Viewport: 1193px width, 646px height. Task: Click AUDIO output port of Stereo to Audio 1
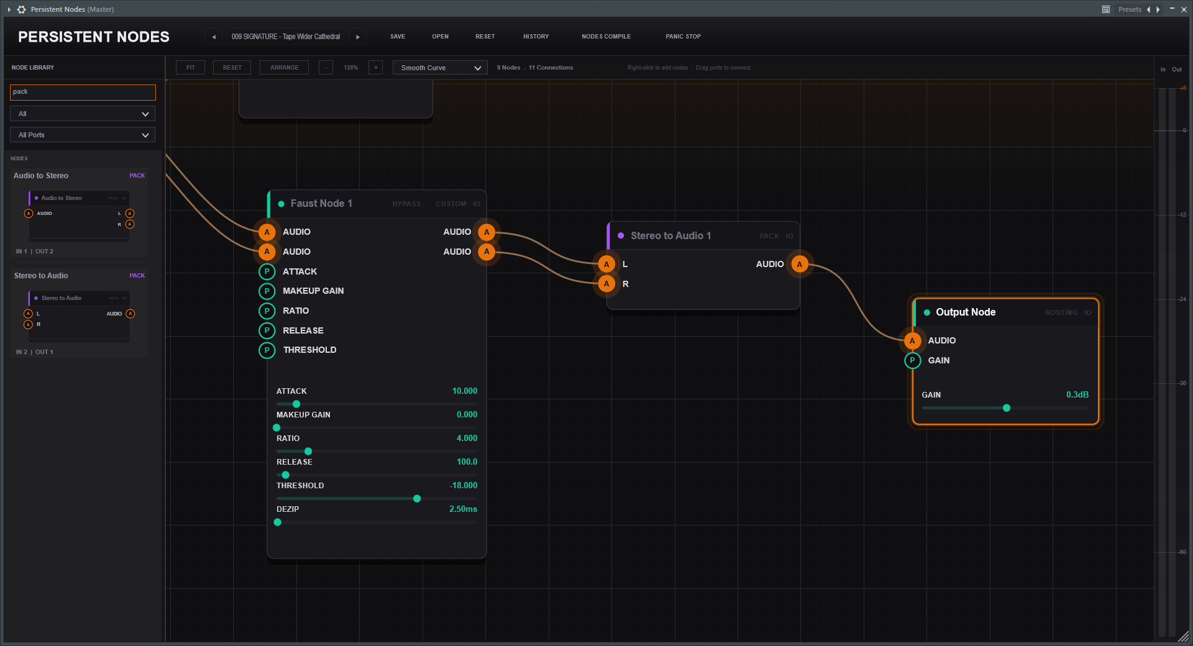pyautogui.click(x=800, y=265)
